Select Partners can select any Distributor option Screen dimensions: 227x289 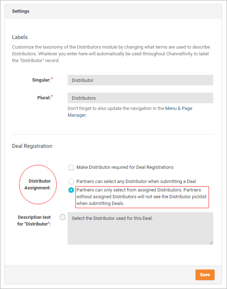71,181
